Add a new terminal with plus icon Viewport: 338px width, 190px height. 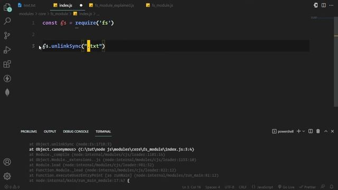click(x=298, y=131)
